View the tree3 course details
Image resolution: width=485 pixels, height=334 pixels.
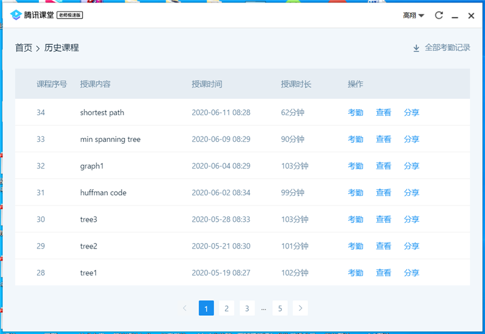pos(383,219)
